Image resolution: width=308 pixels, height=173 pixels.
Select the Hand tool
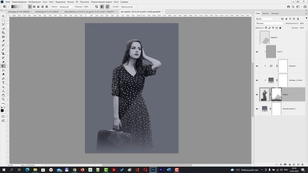(3, 95)
